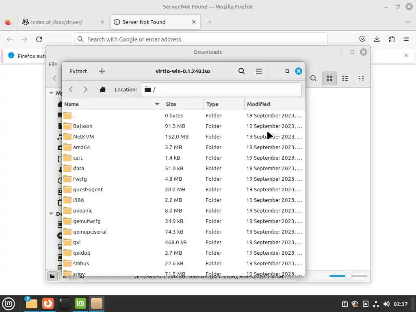Reload the current Firefox page
Viewport: 416px width, 312px height.
pyautogui.click(x=39, y=39)
